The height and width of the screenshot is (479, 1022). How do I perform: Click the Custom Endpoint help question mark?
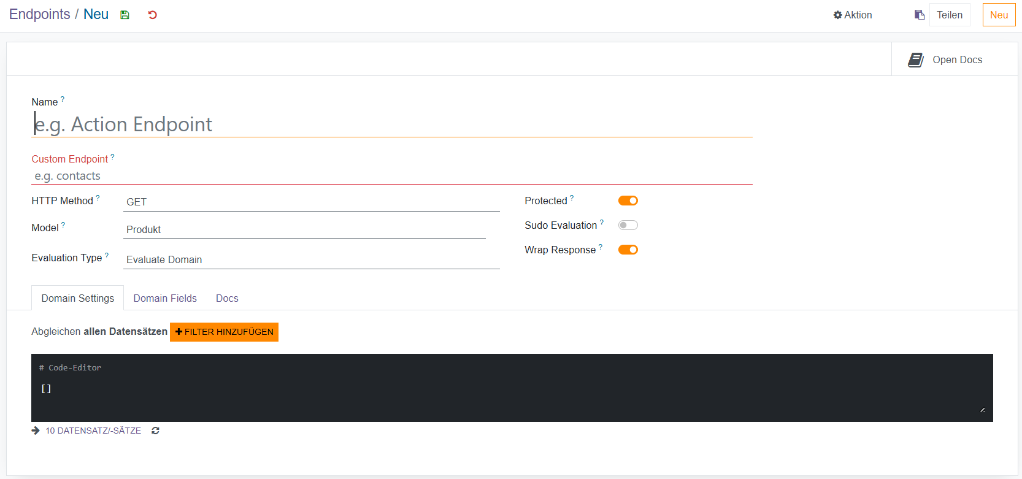[x=112, y=156]
